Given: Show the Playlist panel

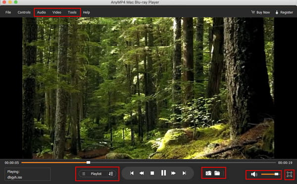Looking at the screenshot, I should [x=96, y=174].
